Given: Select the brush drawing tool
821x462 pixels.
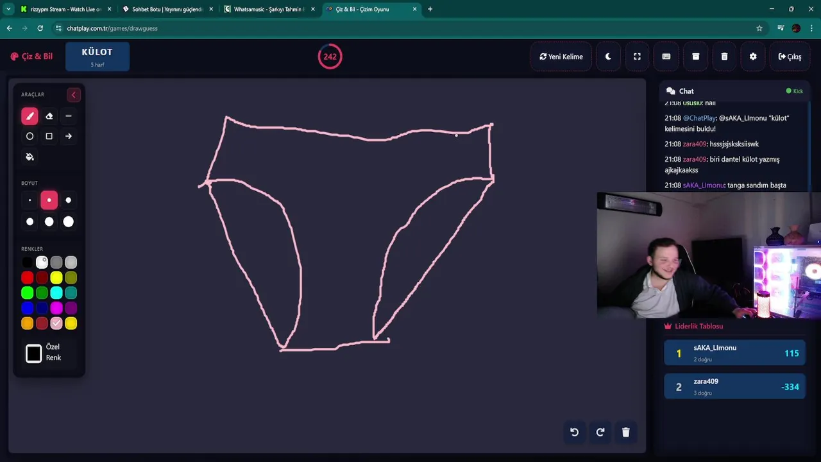Looking at the screenshot, I should coord(30,116).
